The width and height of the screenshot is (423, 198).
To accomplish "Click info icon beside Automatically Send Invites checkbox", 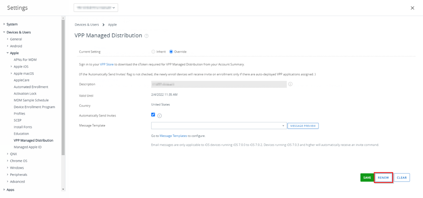I will 159,116.
